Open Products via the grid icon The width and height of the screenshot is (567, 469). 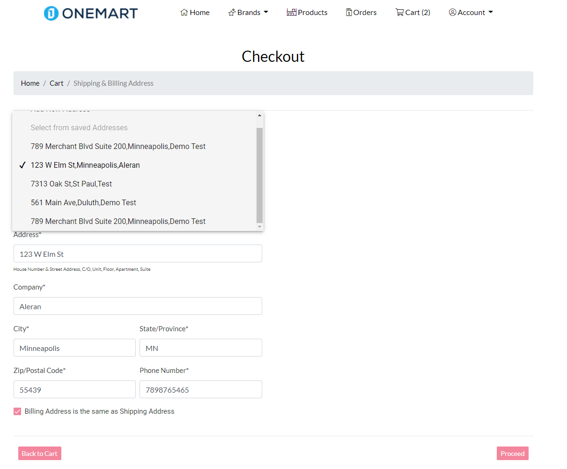click(291, 12)
